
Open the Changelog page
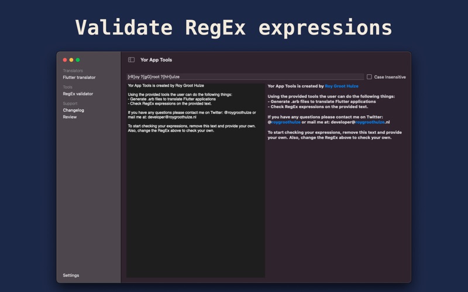(74, 110)
